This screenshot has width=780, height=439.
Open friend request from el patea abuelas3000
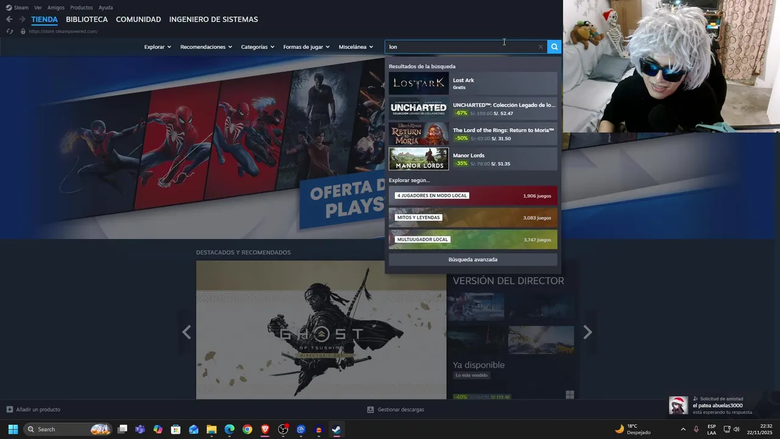722,405
